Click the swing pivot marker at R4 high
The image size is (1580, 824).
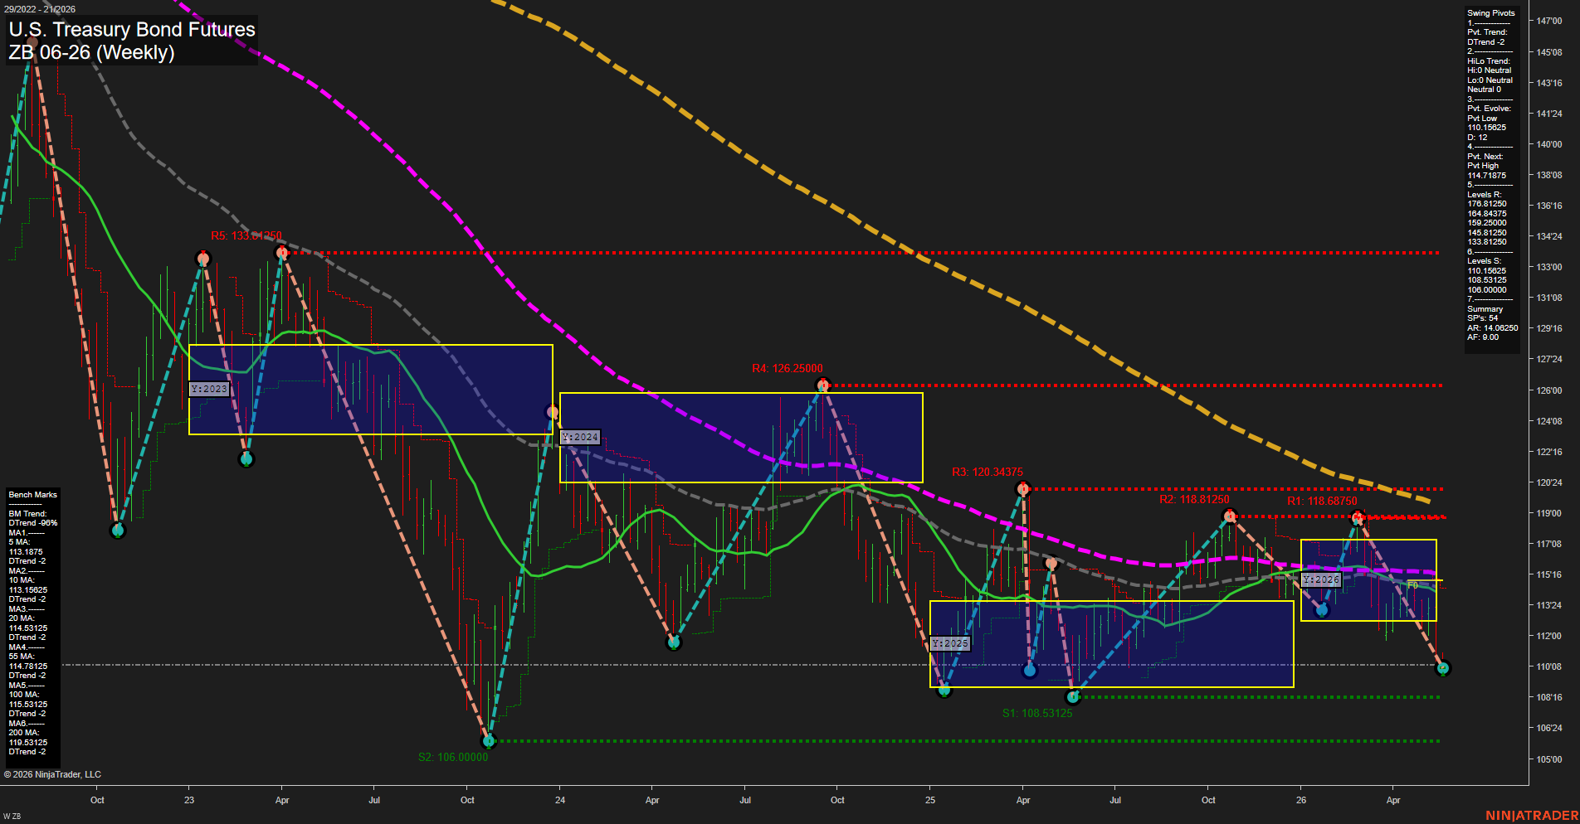[822, 385]
